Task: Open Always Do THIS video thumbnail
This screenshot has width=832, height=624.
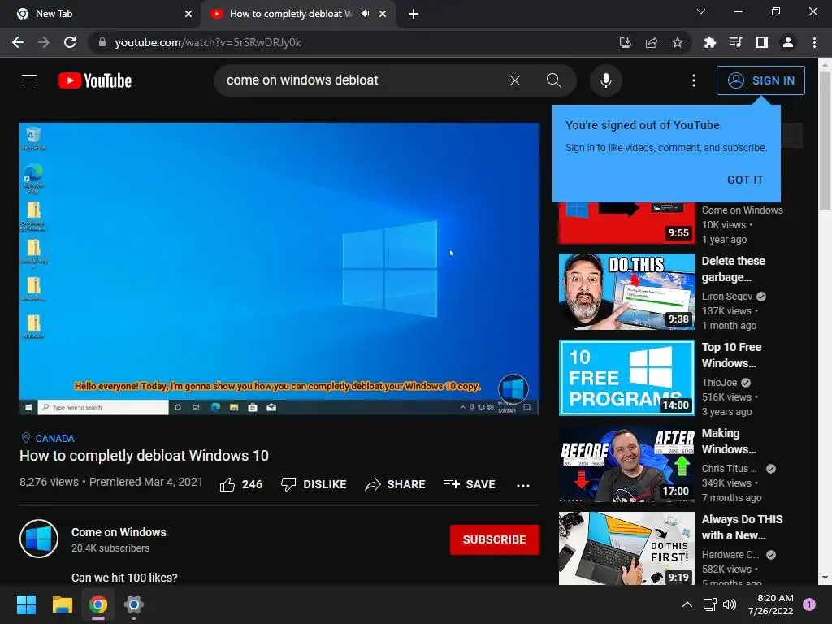Action: coord(626,548)
